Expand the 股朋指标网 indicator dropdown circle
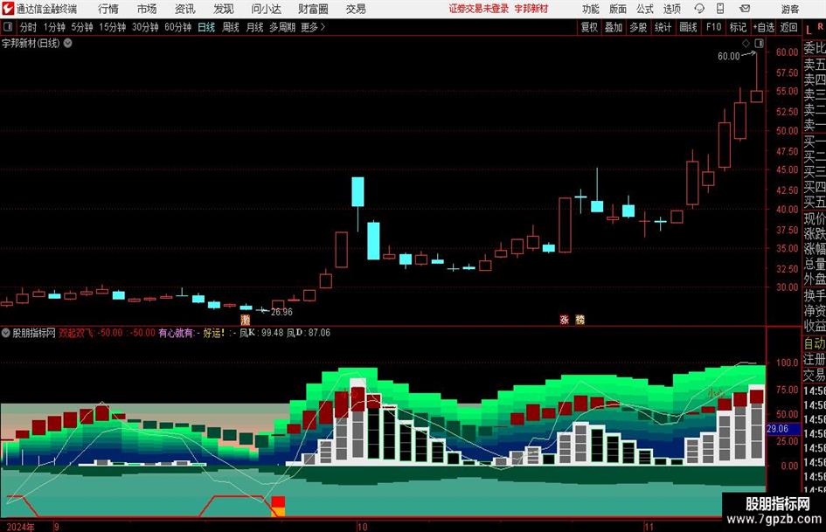The image size is (826, 532). pos(6,332)
